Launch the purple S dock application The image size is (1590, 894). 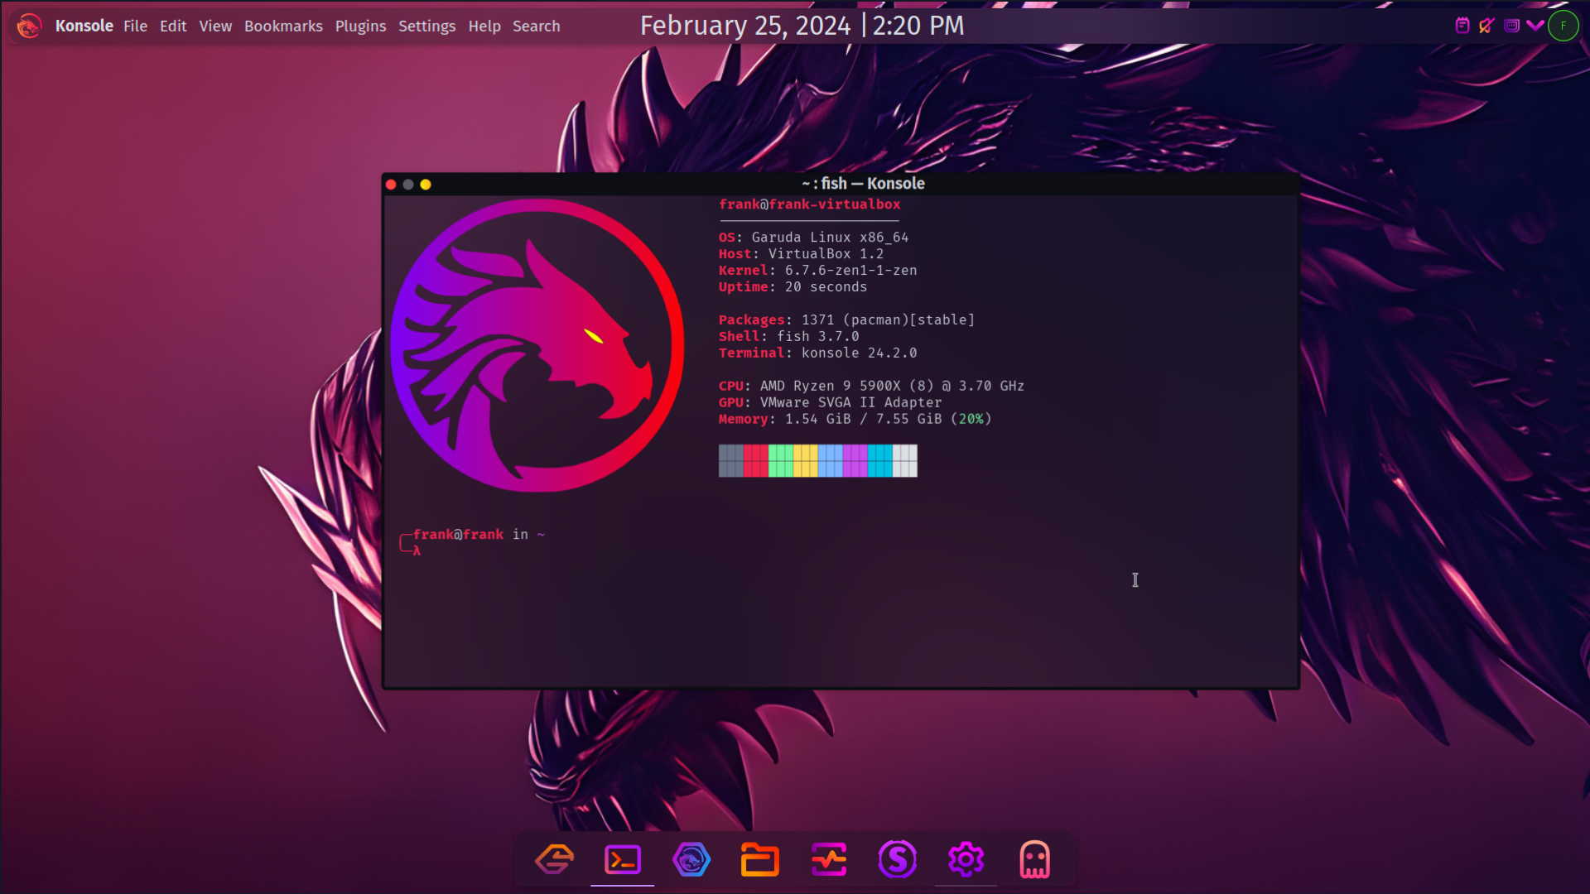click(x=898, y=860)
